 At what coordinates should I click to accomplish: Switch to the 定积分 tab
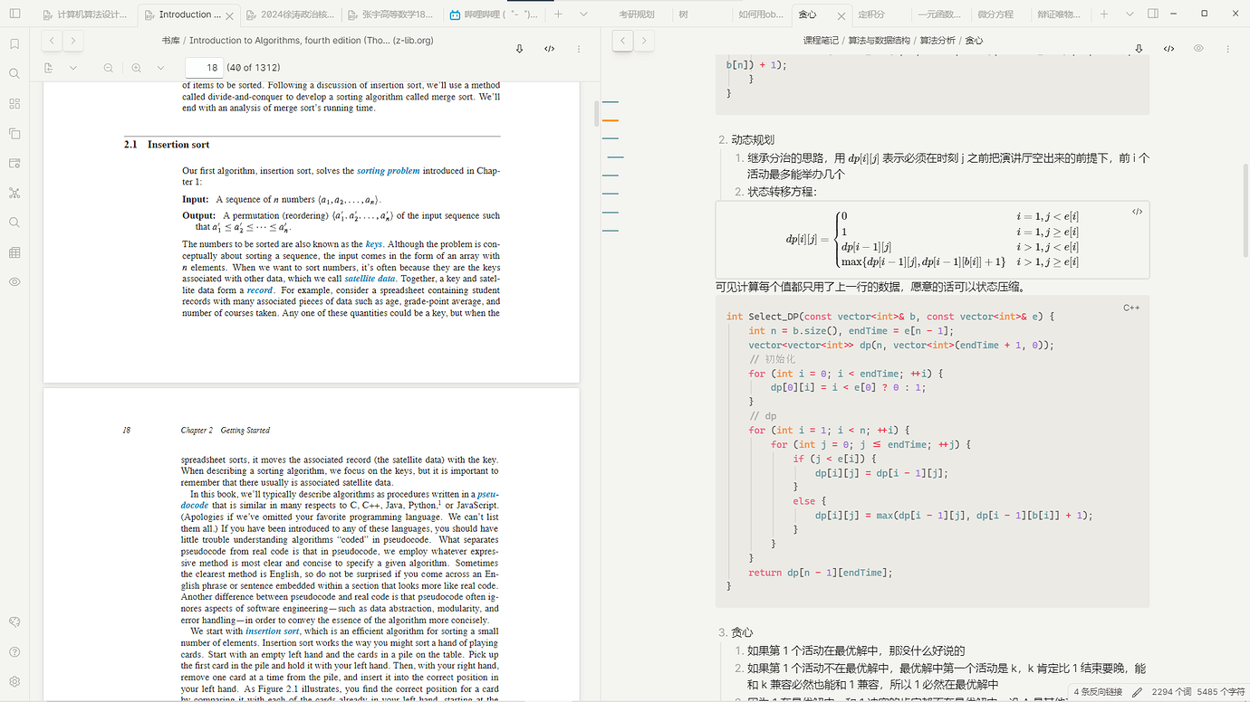click(870, 14)
